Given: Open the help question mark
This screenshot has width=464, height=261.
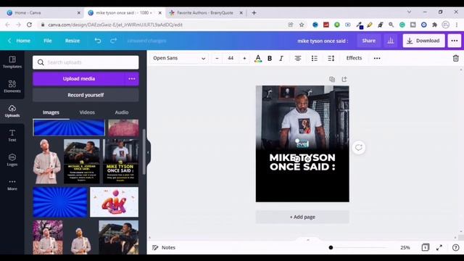Looking at the screenshot, I should 455,247.
